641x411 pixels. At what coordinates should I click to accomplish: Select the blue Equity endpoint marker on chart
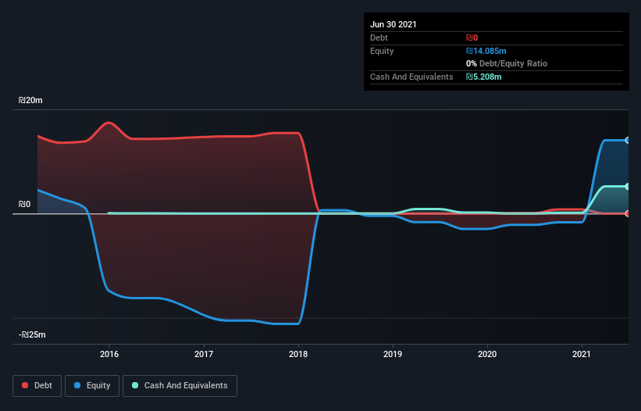click(x=628, y=141)
